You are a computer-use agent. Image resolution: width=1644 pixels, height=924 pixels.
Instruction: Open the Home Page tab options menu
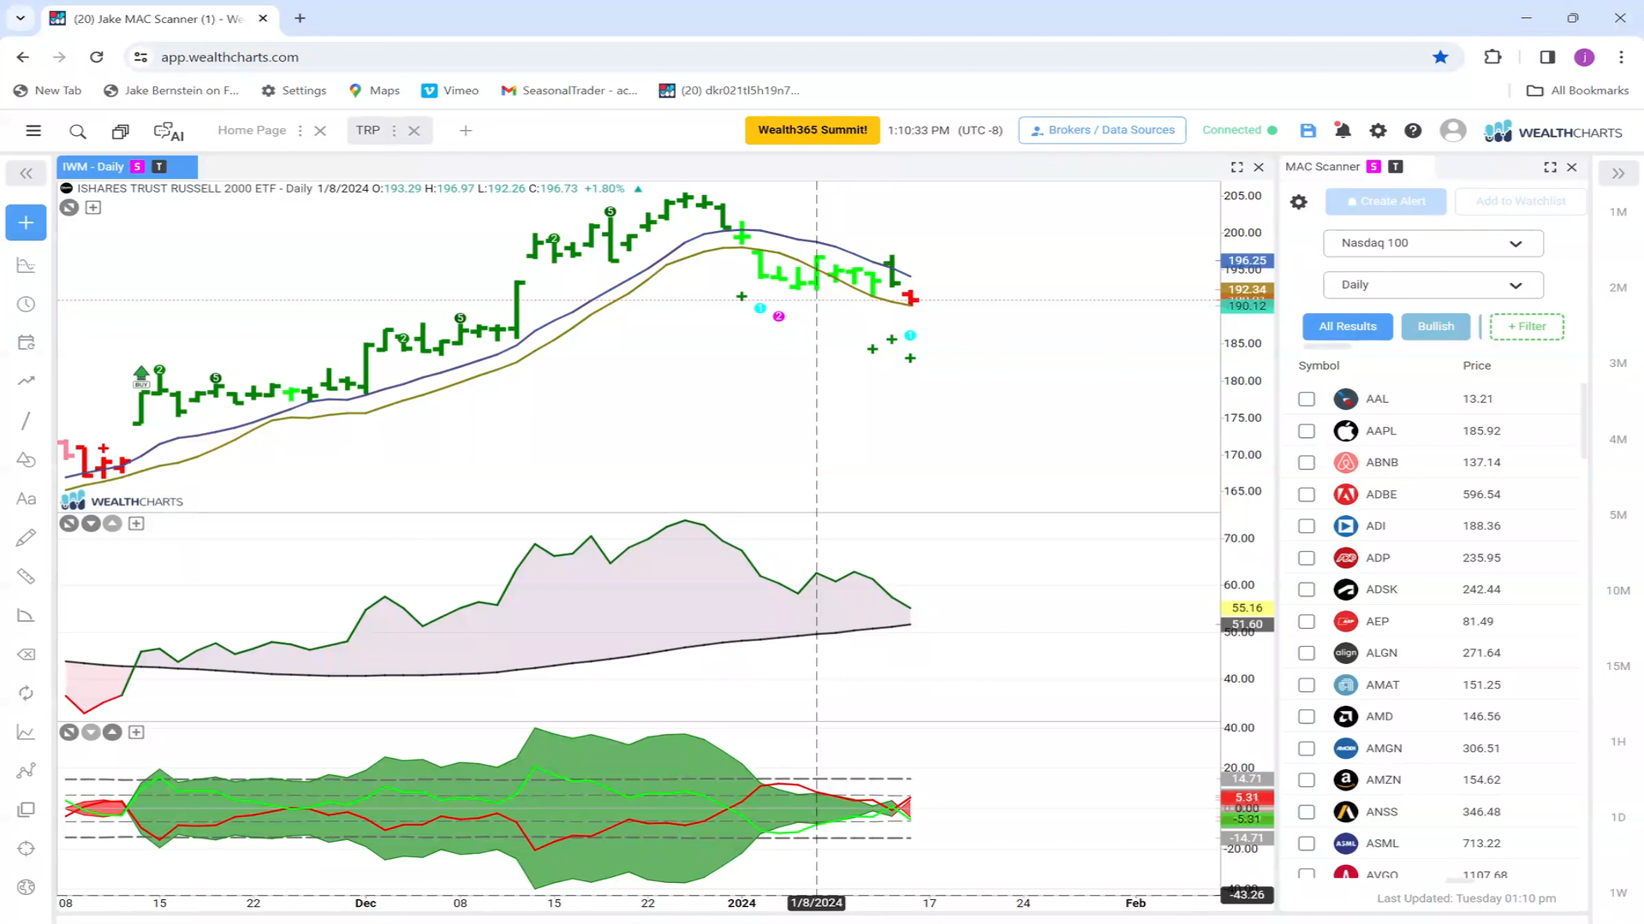300,131
